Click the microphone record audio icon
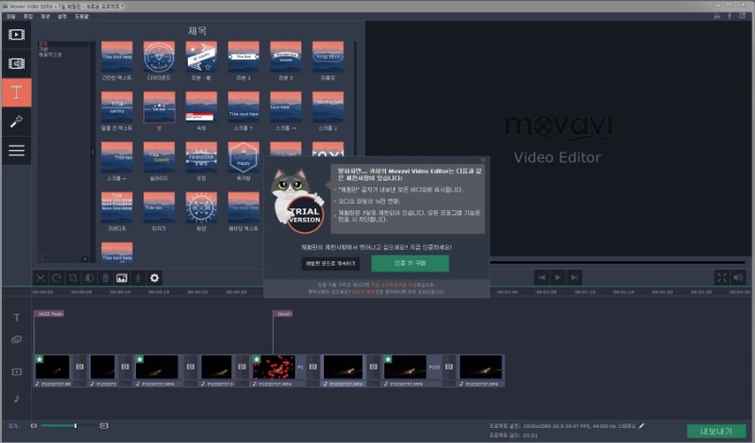This screenshot has height=443, width=755. tap(138, 278)
